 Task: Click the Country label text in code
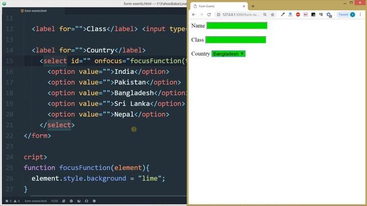[x=100, y=50]
